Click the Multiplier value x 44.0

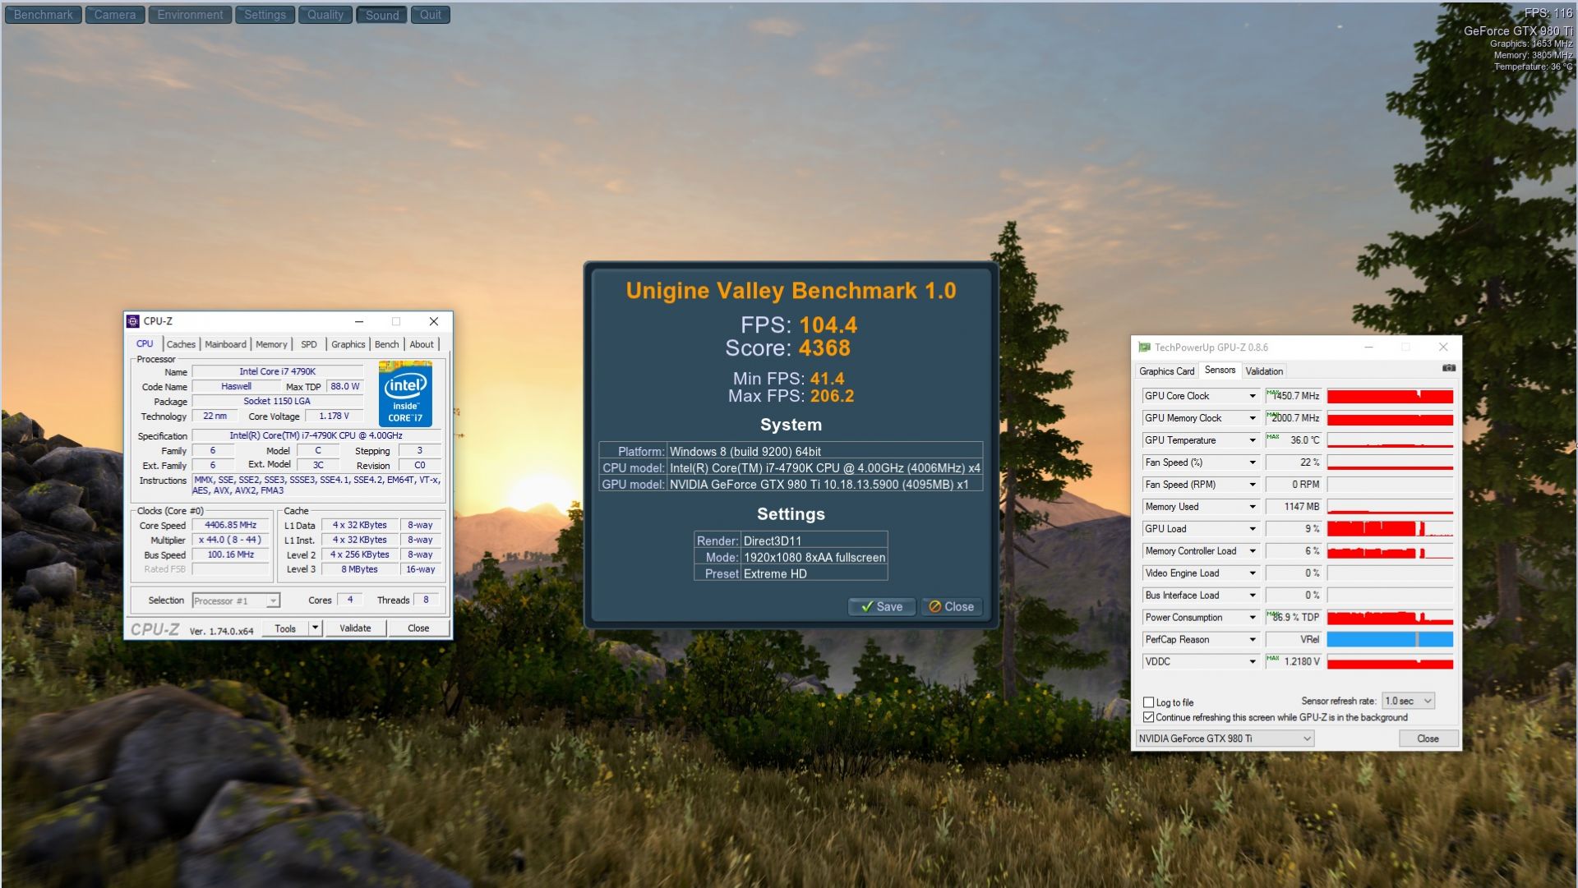[231, 540]
